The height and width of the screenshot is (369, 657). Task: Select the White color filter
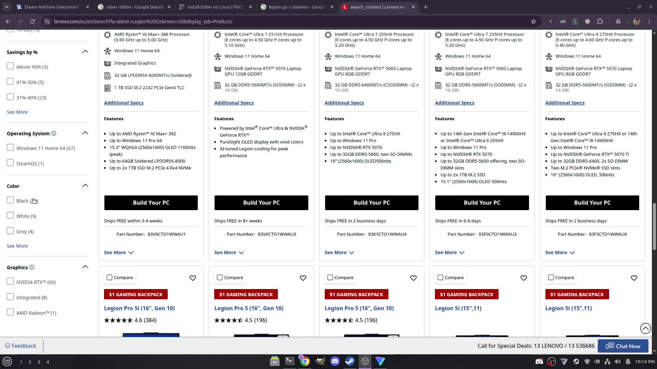click(x=10, y=216)
